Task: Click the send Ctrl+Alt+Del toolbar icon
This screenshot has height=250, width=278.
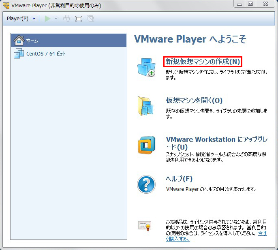Action: (x=66, y=19)
